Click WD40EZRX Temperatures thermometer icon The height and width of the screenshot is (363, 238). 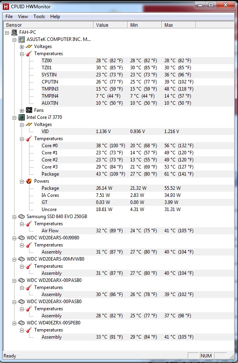tap(29, 330)
